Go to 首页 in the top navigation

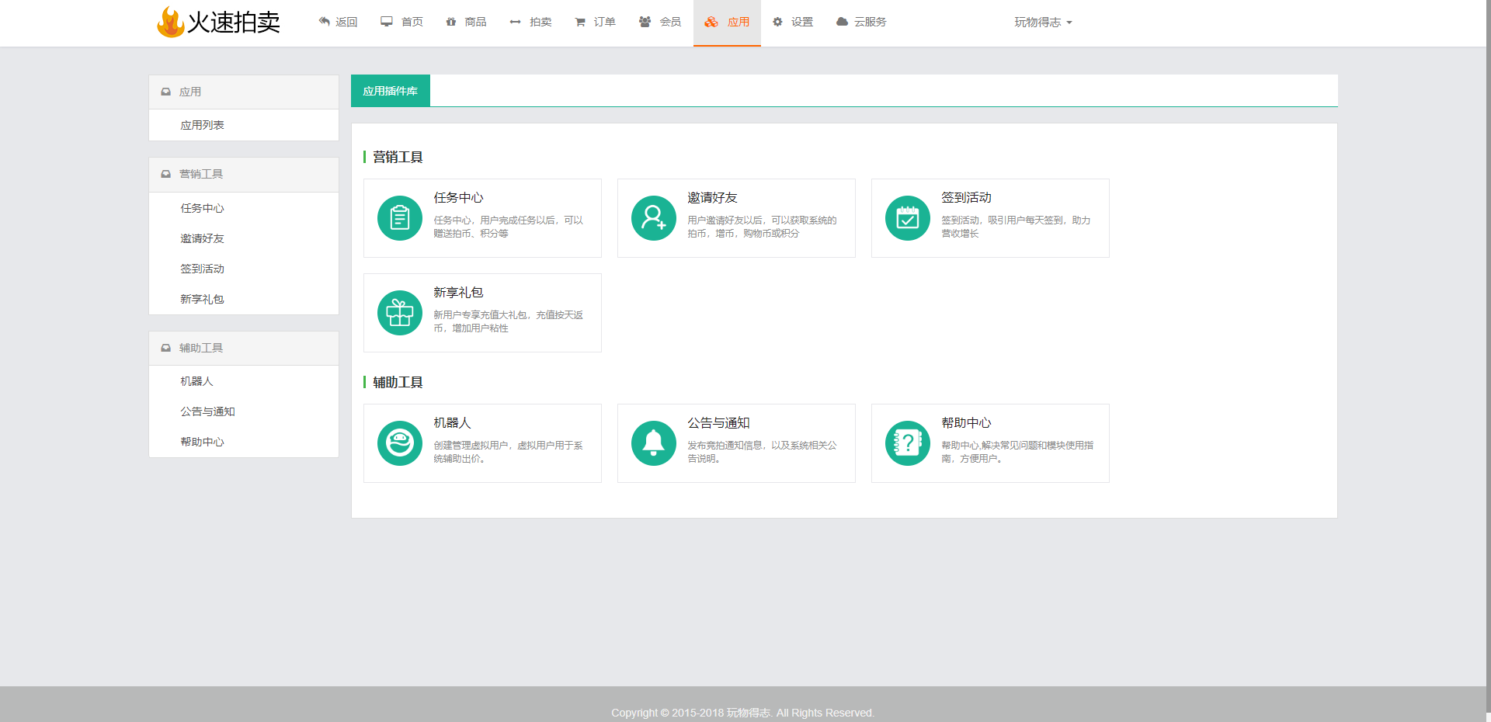pyautogui.click(x=402, y=22)
